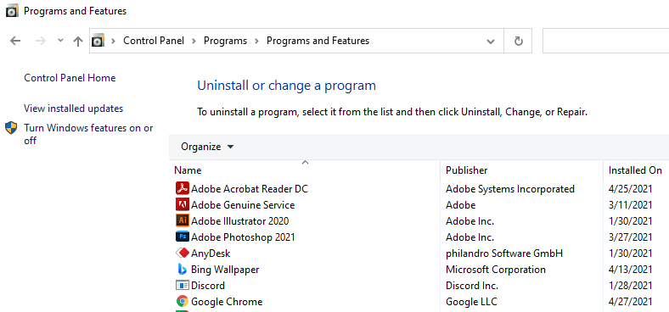The image size is (669, 312).
Task: Click install date 3/11/2021
Action: pyautogui.click(x=631, y=204)
